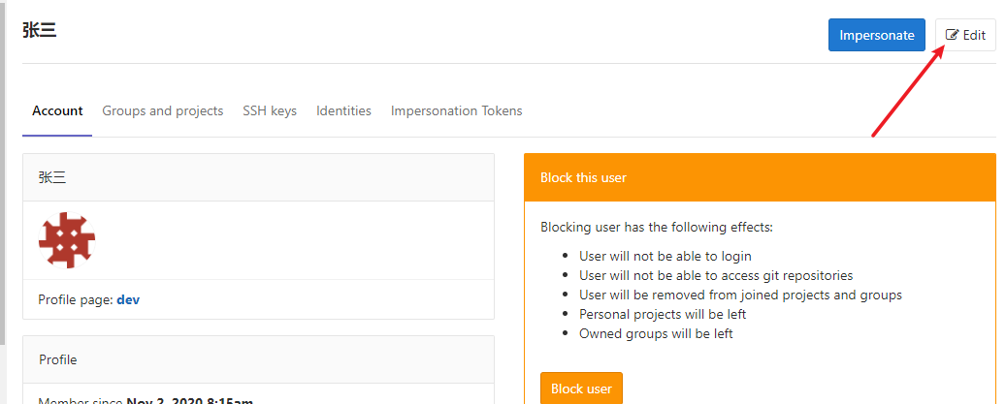Screen dimensions: 1006x404
Task: Go to the Identities tab
Action: (343, 110)
